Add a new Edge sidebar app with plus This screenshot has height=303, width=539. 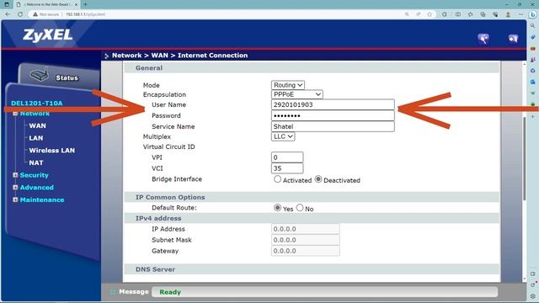click(532, 117)
